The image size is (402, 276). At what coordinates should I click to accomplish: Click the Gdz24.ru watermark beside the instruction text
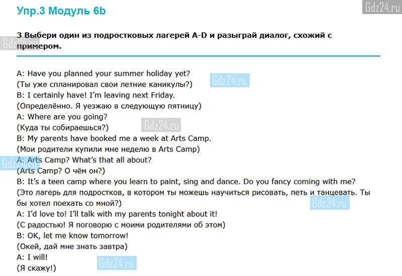click(x=20, y=43)
